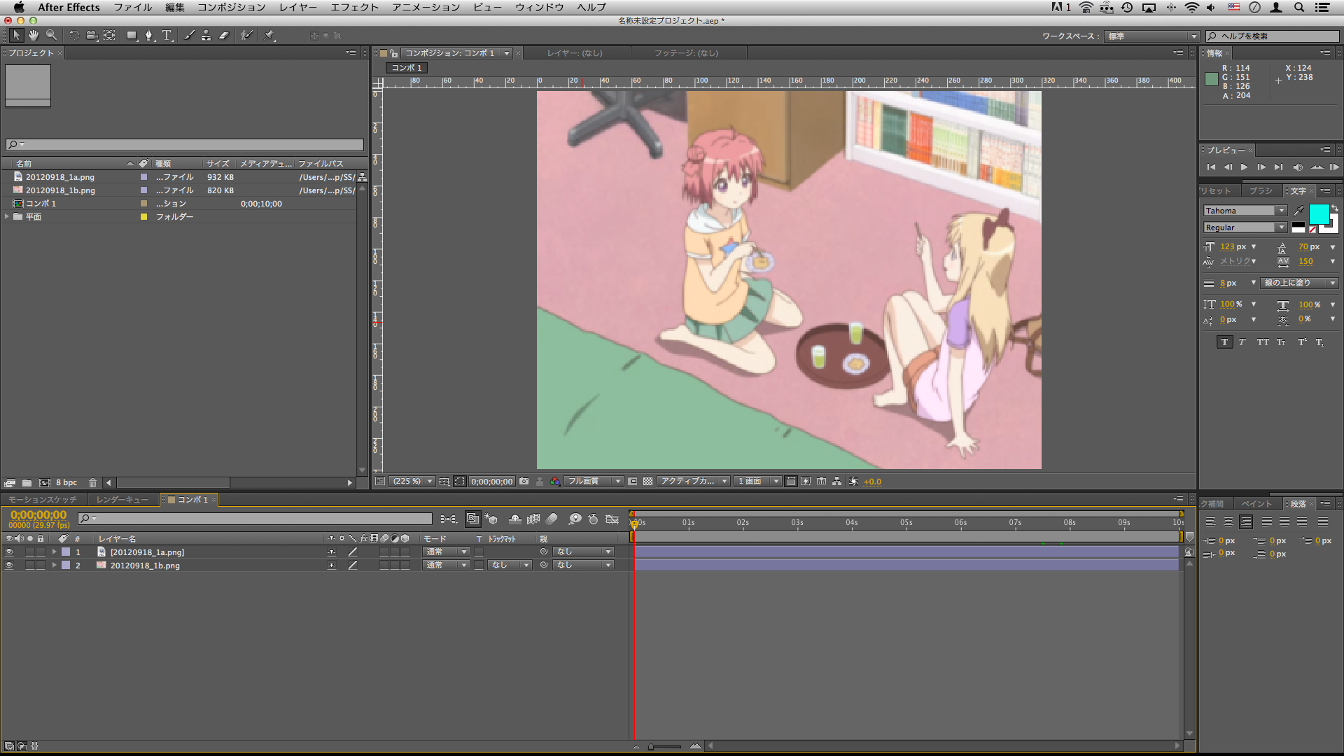Viewport: 1344px width, 756px height.
Task: Enable faux bold in Character panel
Action: tap(1224, 342)
